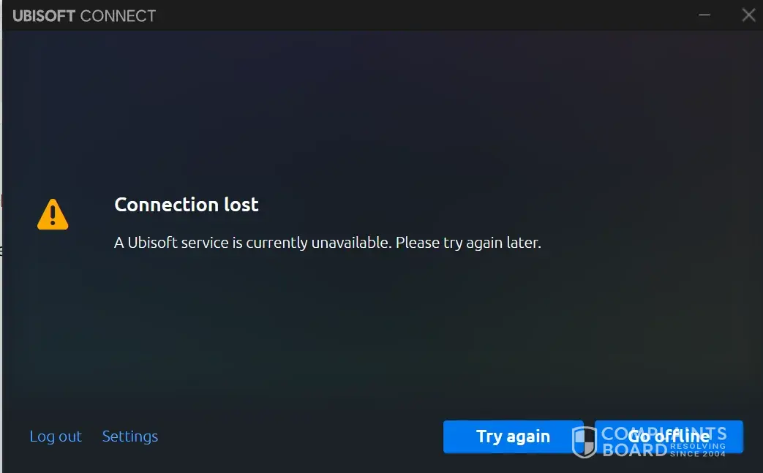Minimize the Ubisoft Connect window
The width and height of the screenshot is (763, 473).
[704, 15]
